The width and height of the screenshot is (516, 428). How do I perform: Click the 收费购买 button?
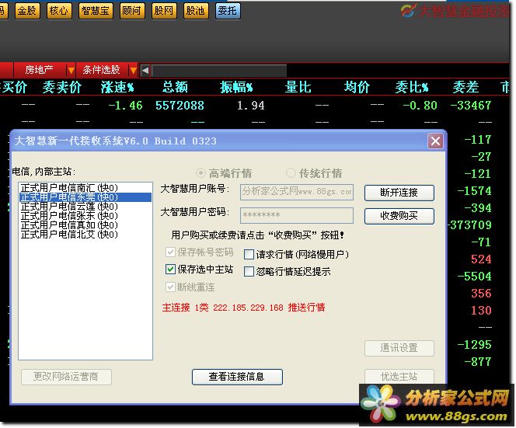pyautogui.click(x=399, y=216)
